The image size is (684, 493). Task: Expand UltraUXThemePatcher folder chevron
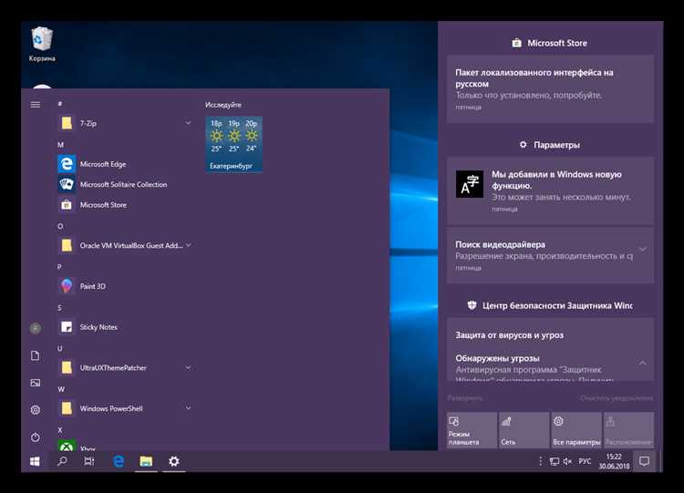click(x=188, y=367)
